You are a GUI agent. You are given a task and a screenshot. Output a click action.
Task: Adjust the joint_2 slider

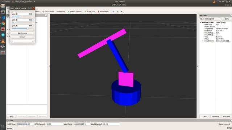[22, 23]
